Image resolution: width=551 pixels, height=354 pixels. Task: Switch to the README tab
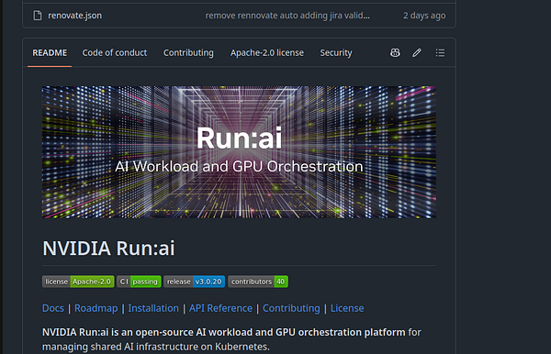click(50, 52)
